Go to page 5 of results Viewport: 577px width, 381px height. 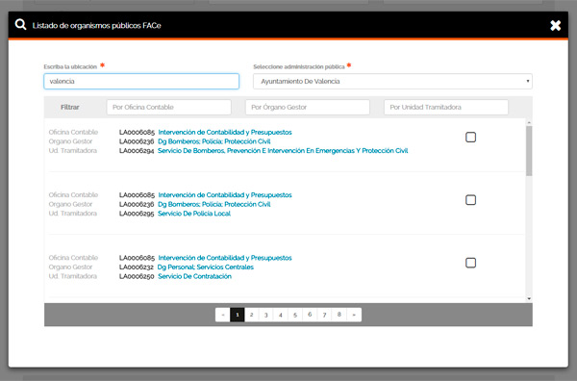tap(295, 315)
